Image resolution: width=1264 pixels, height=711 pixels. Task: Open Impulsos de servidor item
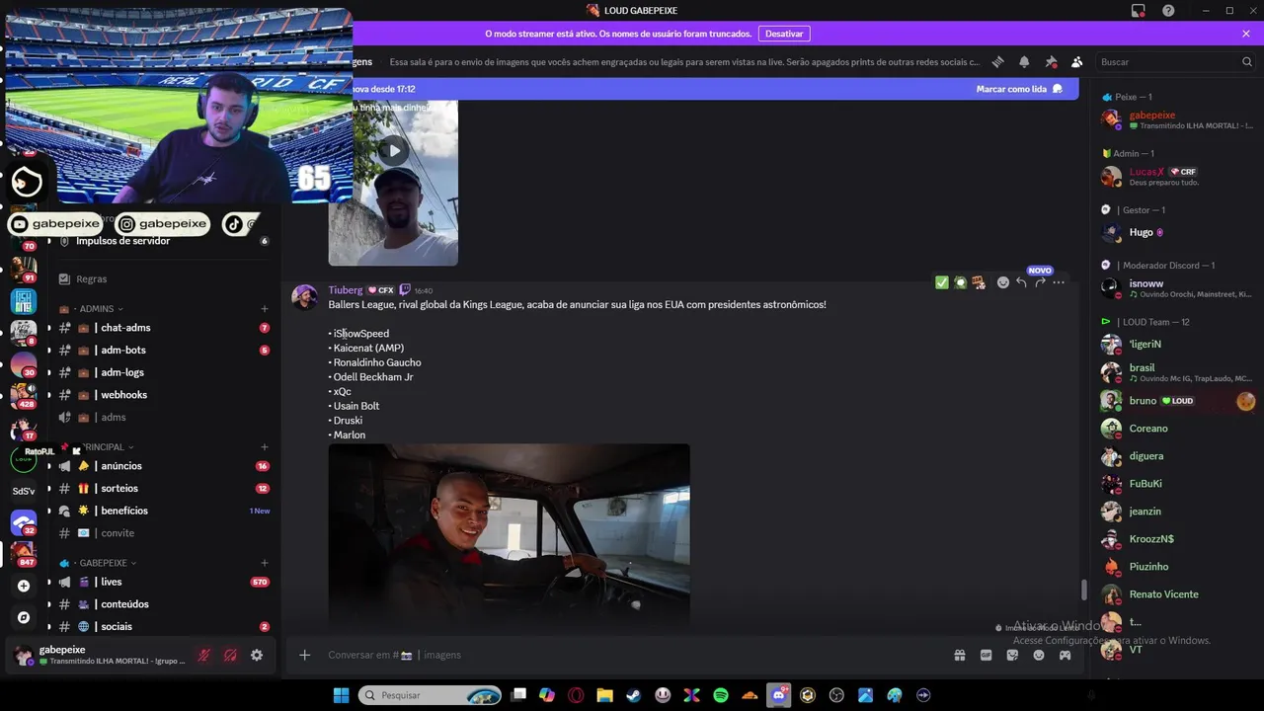point(163,241)
